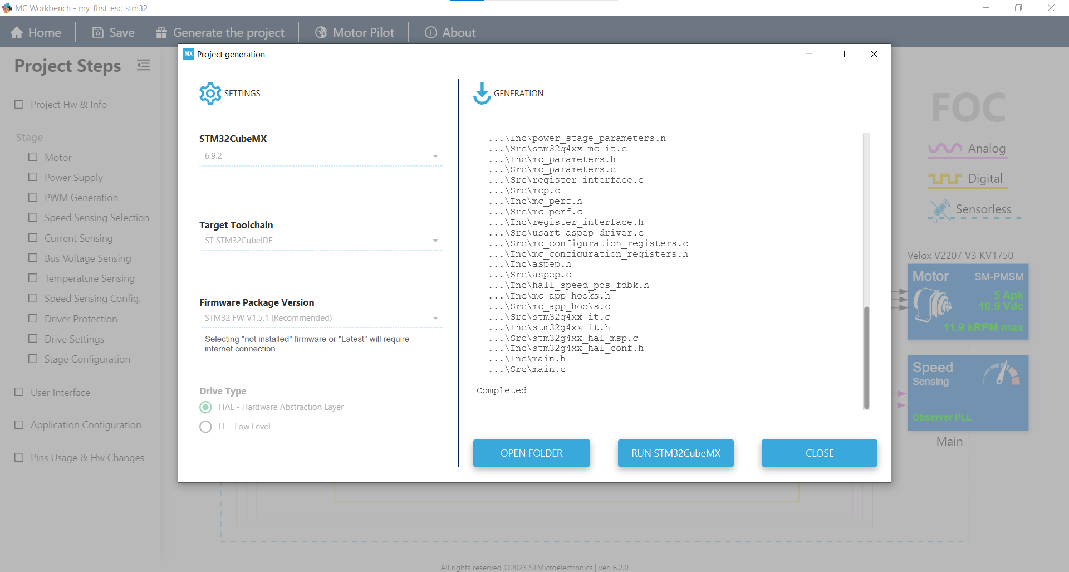Click the Settings gear icon in dialog

pos(210,94)
